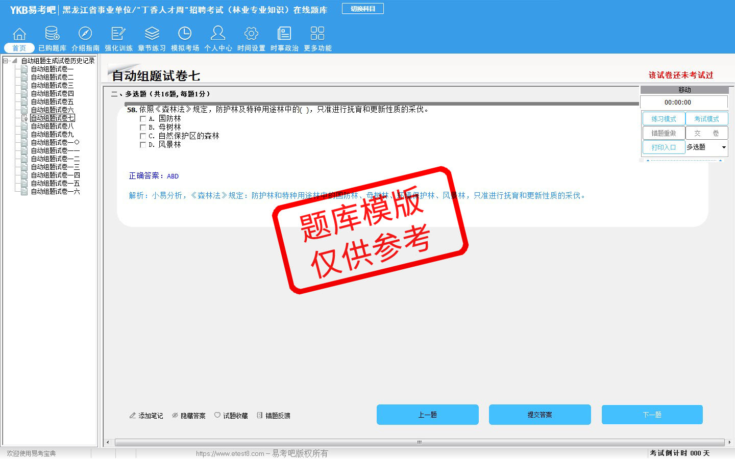Click the document icon of 自动组题试卷七
This screenshot has width=735, height=459.
point(24,118)
